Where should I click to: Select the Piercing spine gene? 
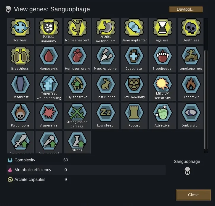point(106,59)
